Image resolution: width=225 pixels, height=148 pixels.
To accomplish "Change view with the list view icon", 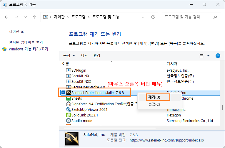I will point(201,56).
